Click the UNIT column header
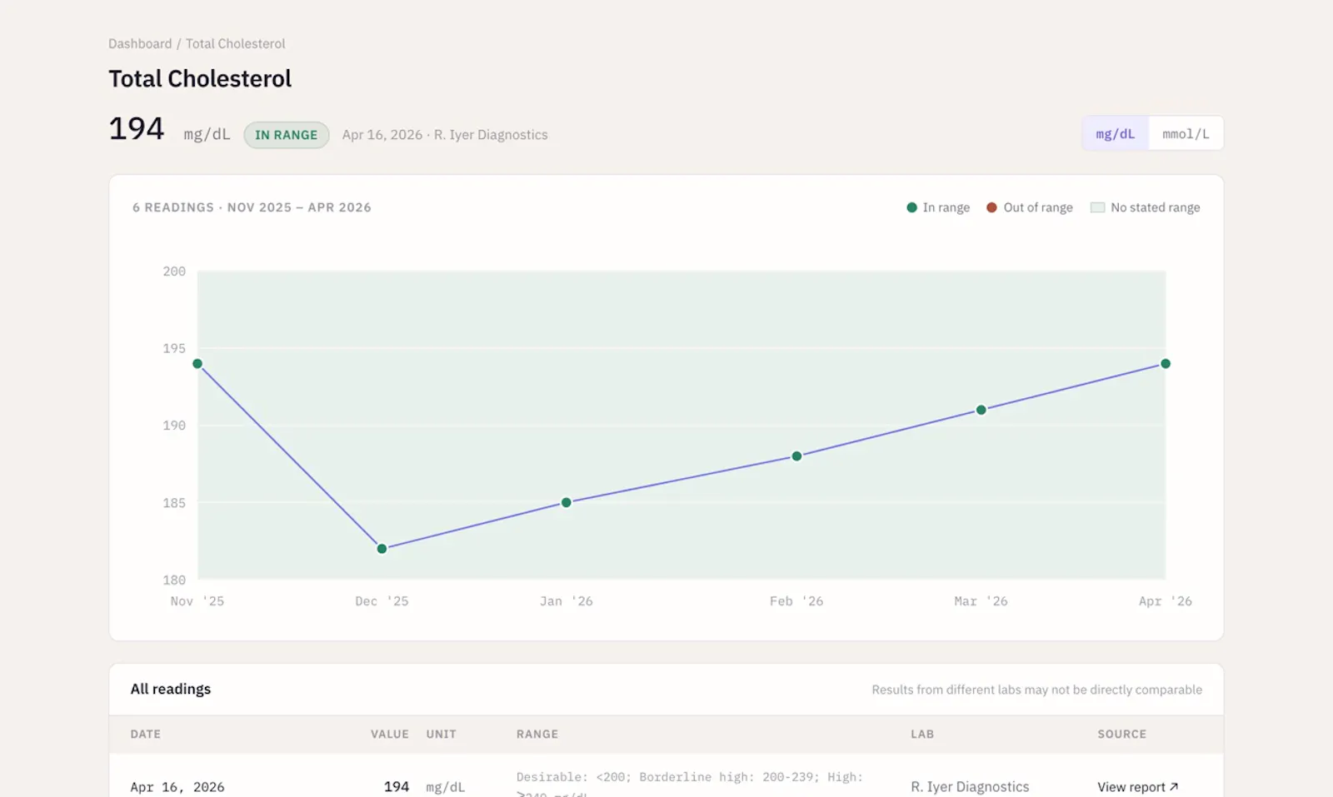 [x=441, y=734]
